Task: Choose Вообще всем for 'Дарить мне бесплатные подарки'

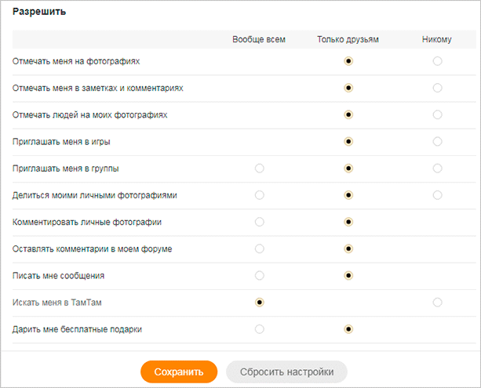Action: pyautogui.click(x=260, y=329)
